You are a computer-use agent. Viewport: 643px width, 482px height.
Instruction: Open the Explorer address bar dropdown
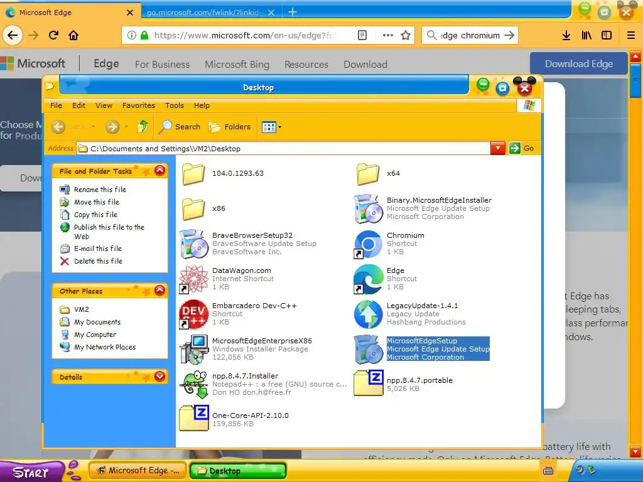pos(497,148)
